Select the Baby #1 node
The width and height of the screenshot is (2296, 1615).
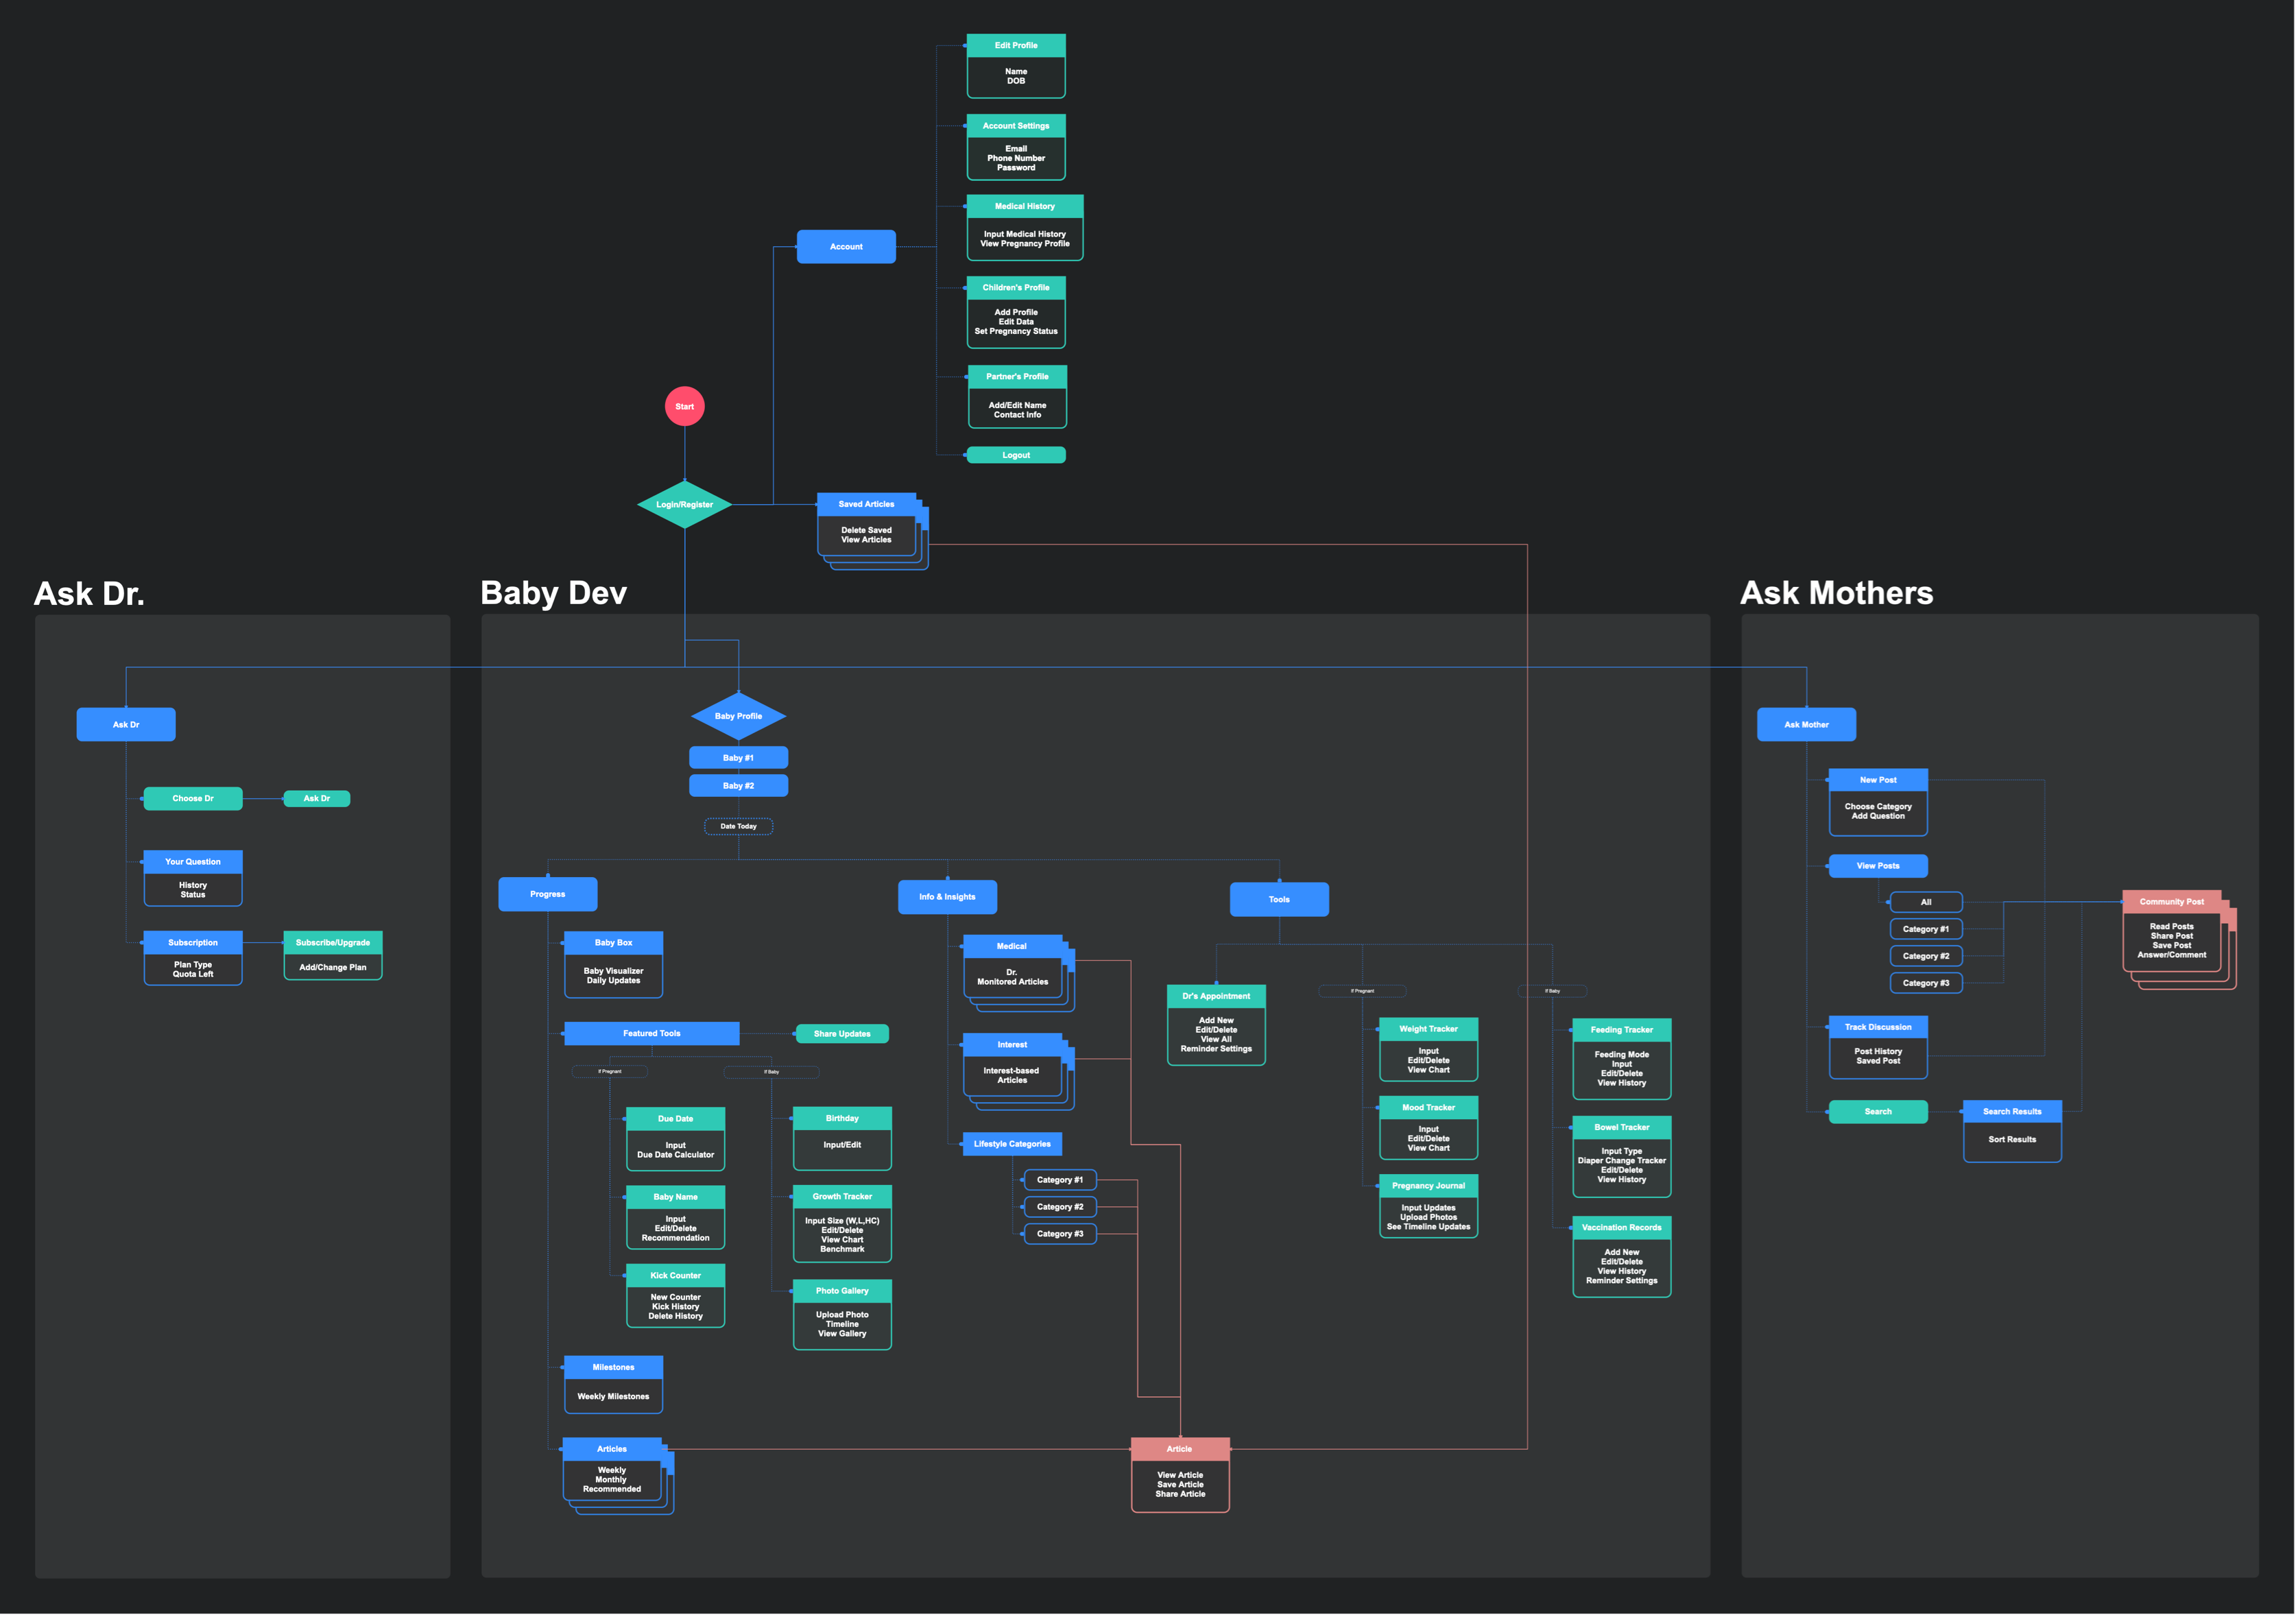[738, 758]
